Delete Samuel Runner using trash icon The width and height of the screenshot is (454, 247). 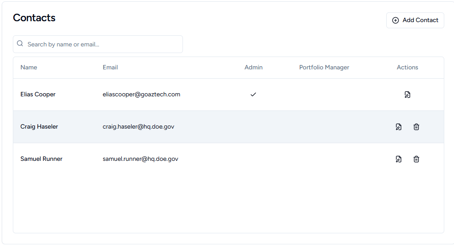[x=416, y=159]
